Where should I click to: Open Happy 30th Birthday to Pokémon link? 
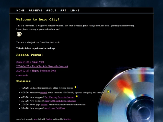click(60, 101)
